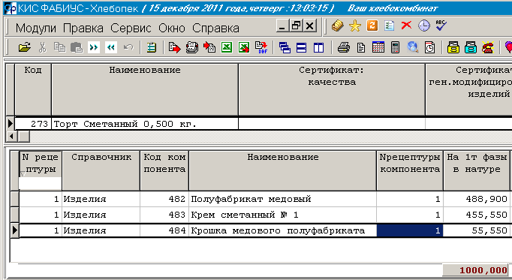The height and width of the screenshot is (280, 512).
Task: Click the checklist document icon
Action: (389, 26)
